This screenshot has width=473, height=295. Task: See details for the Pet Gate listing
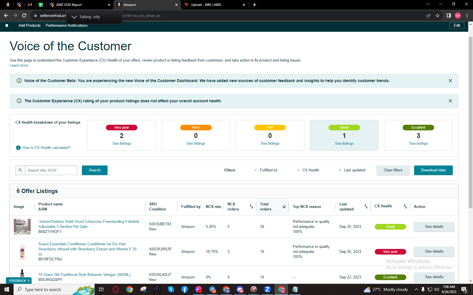[434, 227]
